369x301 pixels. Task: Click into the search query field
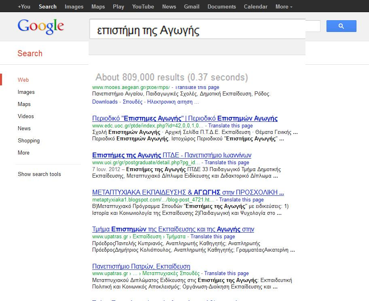click(x=197, y=29)
